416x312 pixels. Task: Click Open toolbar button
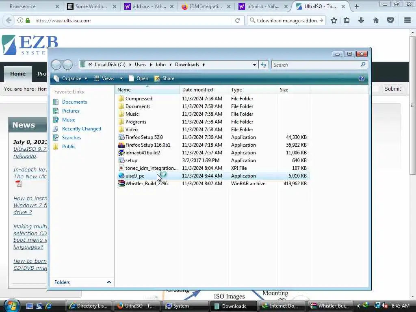139,78
